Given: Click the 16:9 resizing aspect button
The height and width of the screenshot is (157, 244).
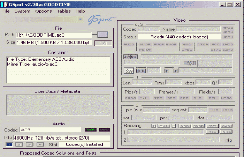Looking at the screenshot, I should coord(227,132).
